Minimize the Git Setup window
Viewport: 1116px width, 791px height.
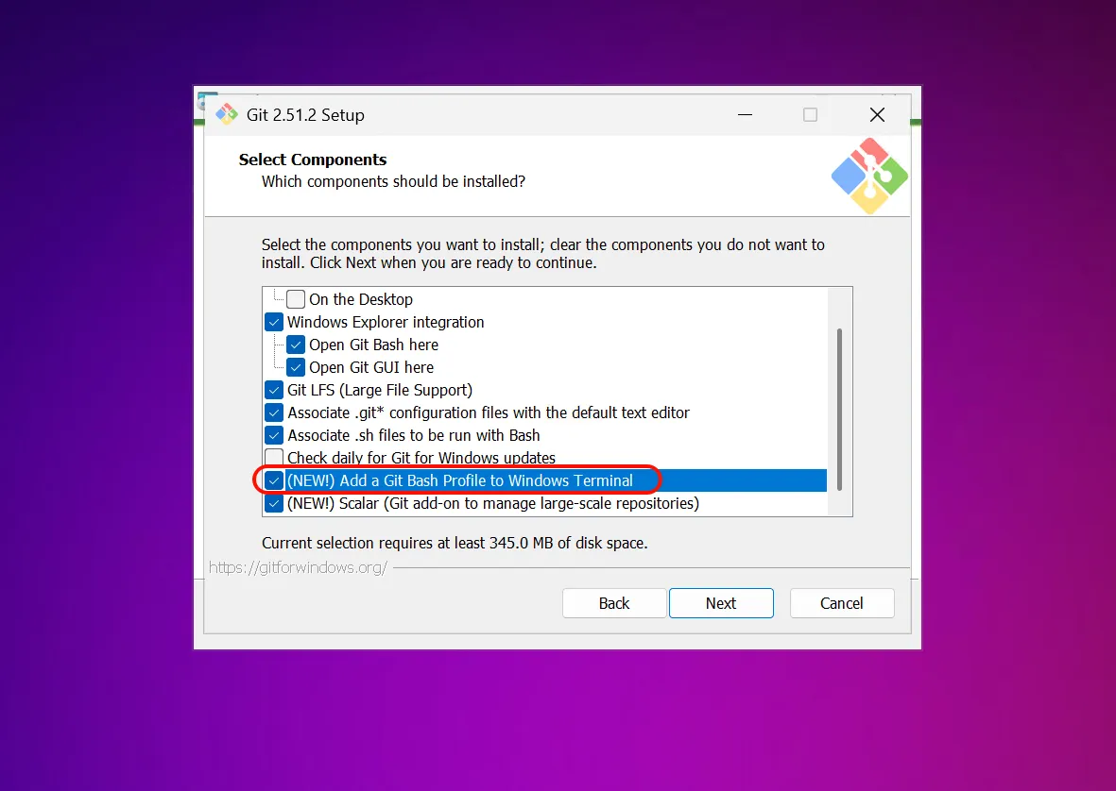point(746,114)
